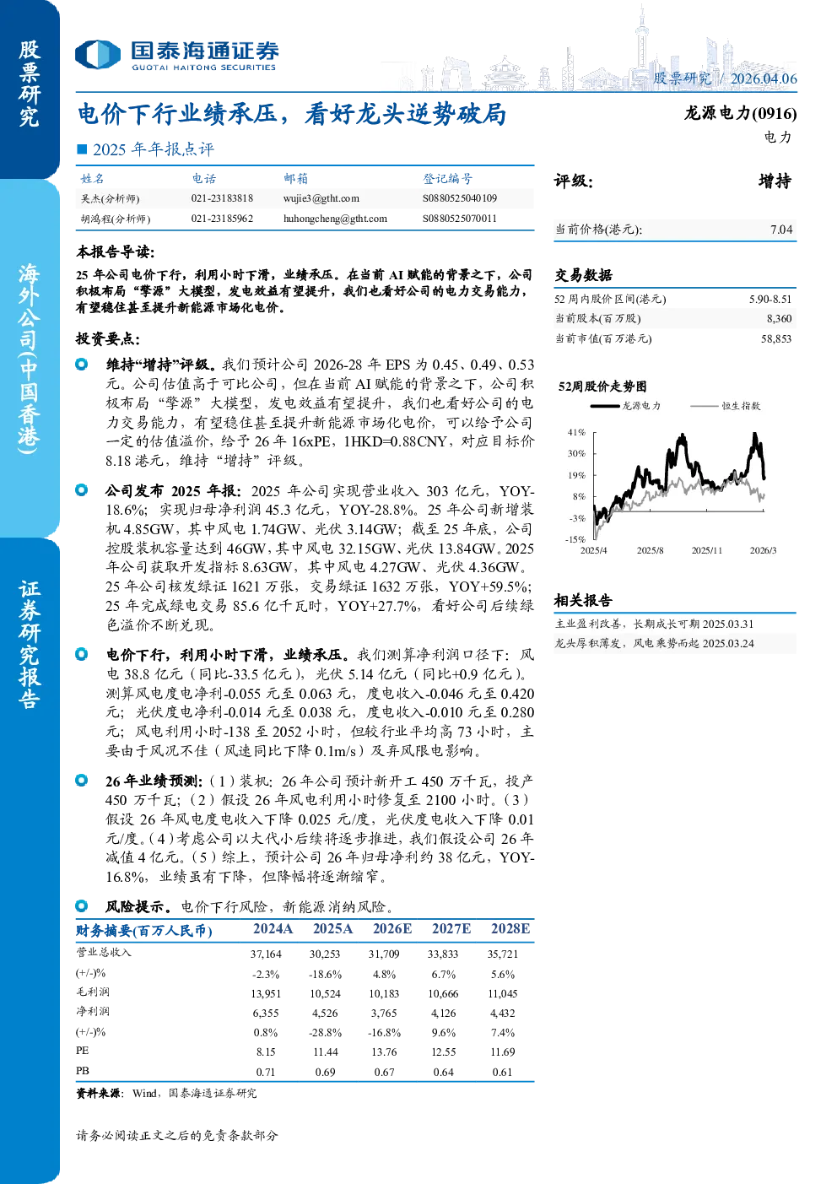Click the Guotai Haitong Securities logo
The height and width of the screenshot is (1184, 837).
point(176,55)
